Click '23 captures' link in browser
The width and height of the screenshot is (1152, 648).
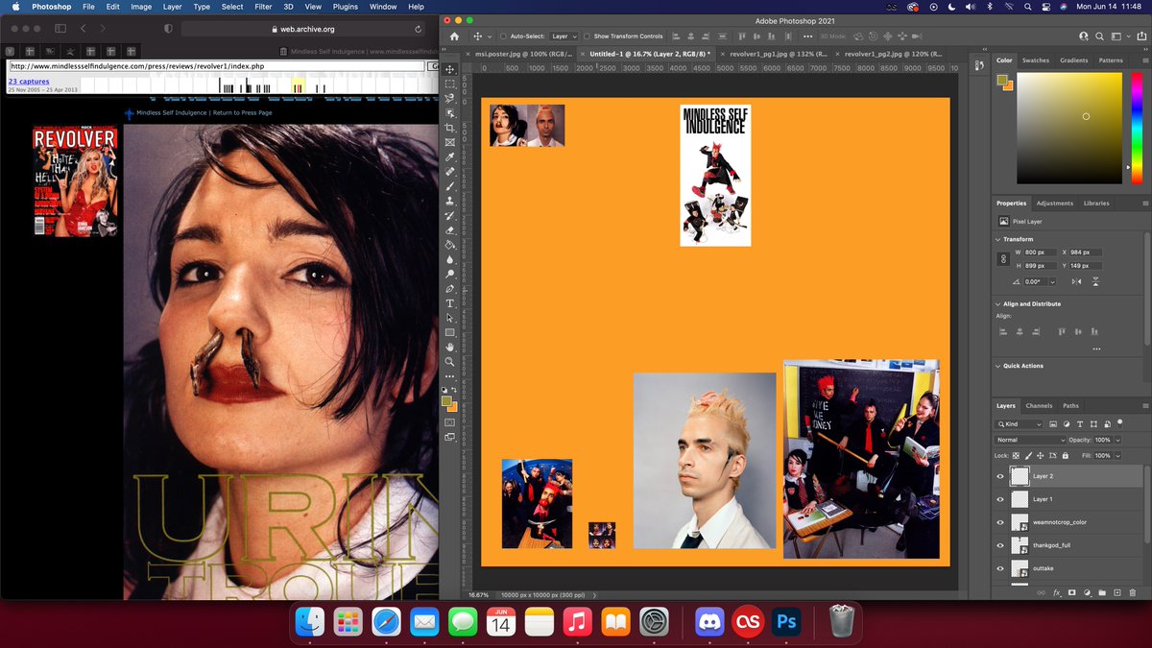(x=29, y=82)
